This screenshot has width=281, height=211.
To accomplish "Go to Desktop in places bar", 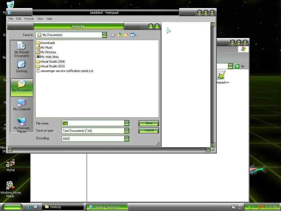I will [22, 66].
